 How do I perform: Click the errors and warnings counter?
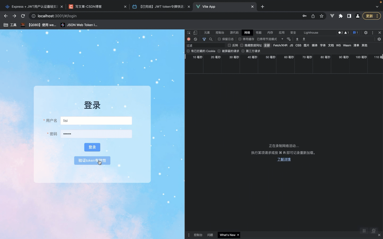pos(343,33)
